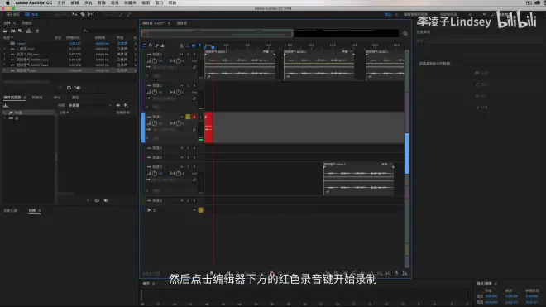Open the 效果 menu in menu bar
Screen dimensions: 546x307
[114, 2]
